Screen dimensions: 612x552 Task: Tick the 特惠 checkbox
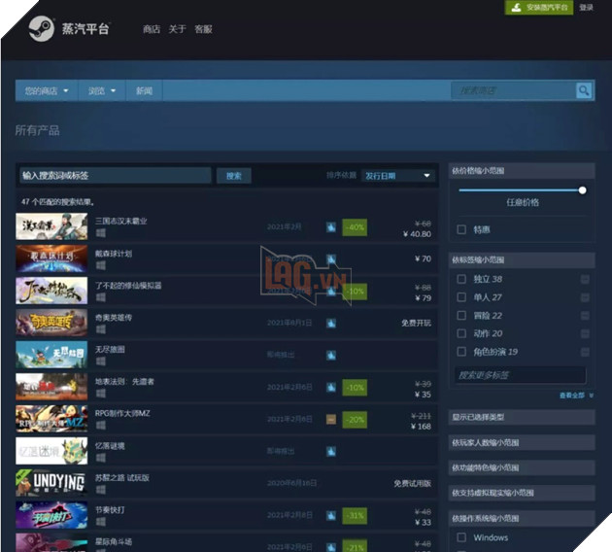(x=461, y=229)
